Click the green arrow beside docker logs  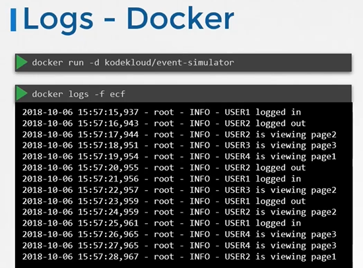(22, 94)
